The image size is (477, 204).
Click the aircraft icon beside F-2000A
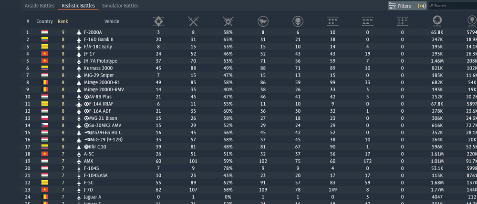pyautogui.click(x=79, y=32)
